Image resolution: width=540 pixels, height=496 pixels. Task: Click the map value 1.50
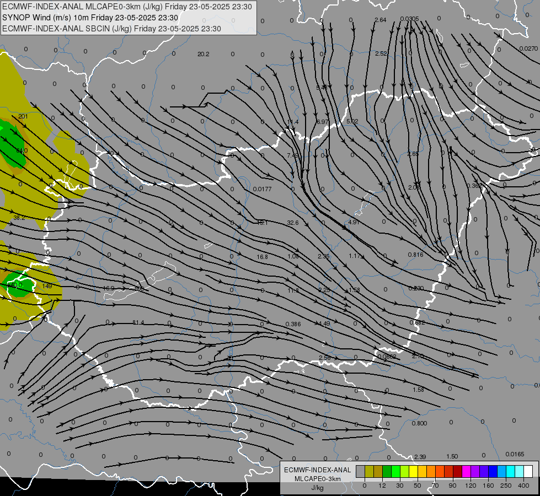[x=452, y=456]
